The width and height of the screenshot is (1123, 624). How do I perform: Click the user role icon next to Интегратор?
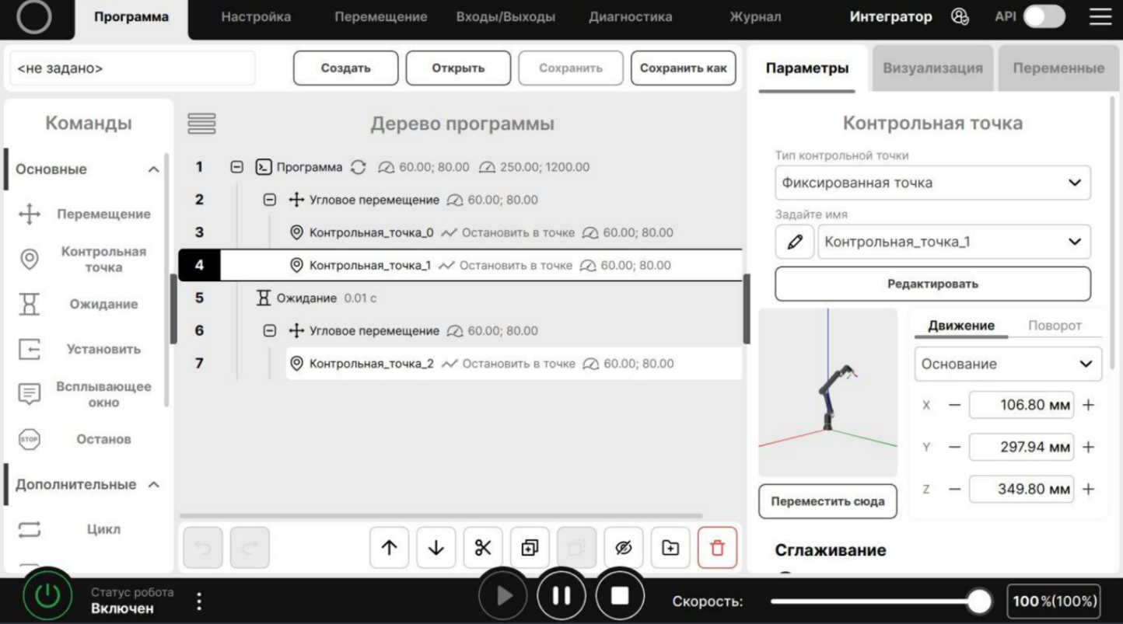coord(960,17)
